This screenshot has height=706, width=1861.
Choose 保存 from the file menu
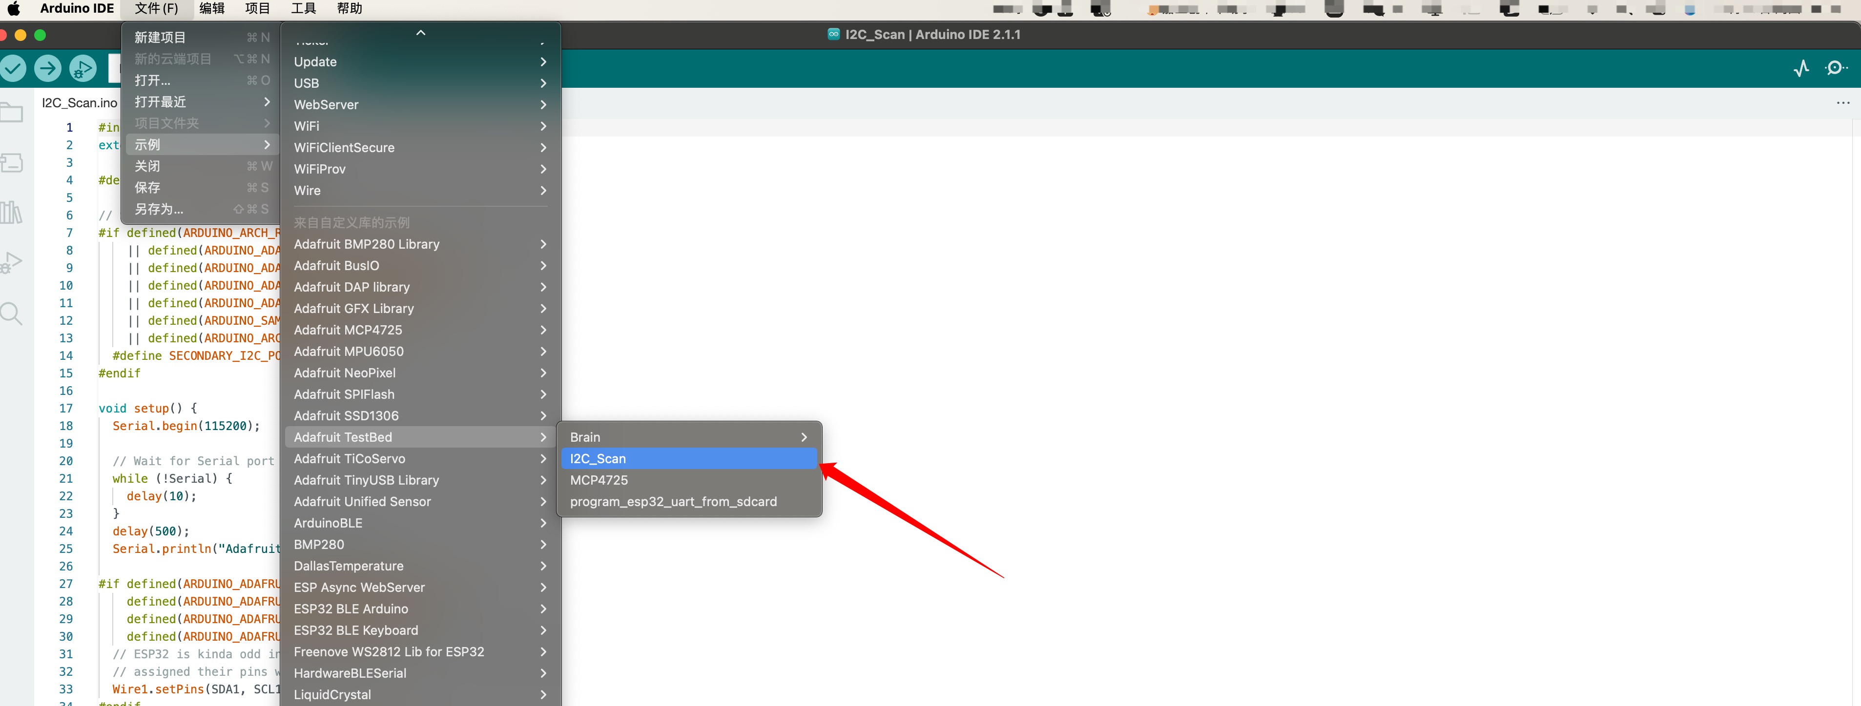coord(202,188)
